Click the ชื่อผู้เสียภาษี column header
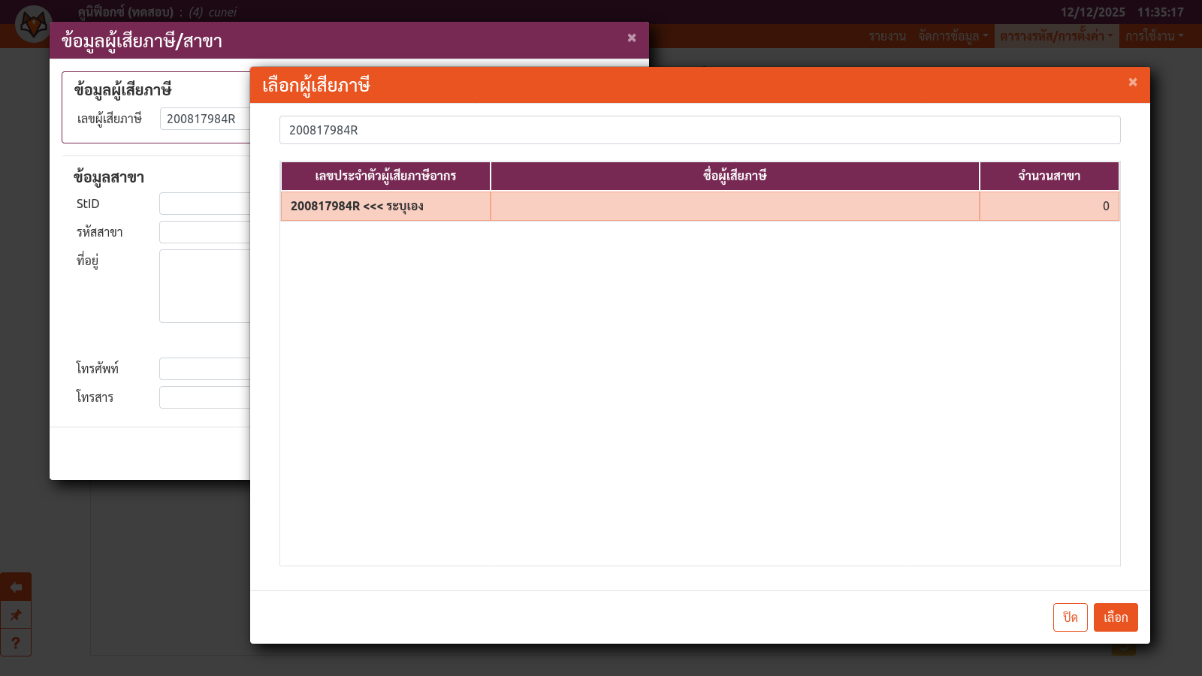 [x=734, y=176]
